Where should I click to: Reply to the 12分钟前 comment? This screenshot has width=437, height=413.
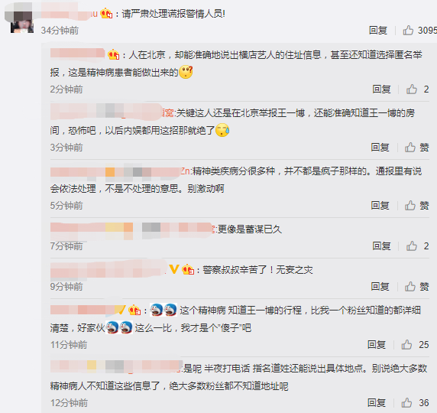point(377,403)
